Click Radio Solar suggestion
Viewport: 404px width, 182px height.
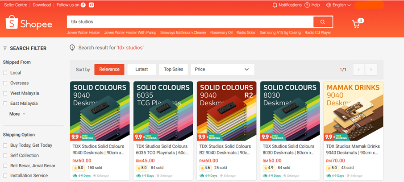(246, 33)
